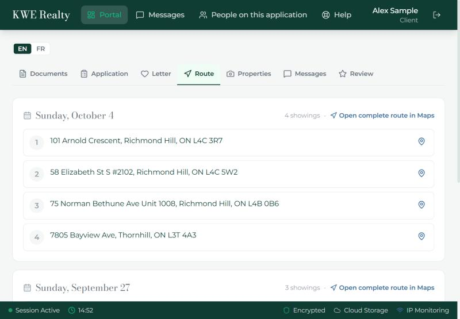The height and width of the screenshot is (319, 460).
Task: Click the Cloud Storage cloud icon
Action: click(x=337, y=310)
